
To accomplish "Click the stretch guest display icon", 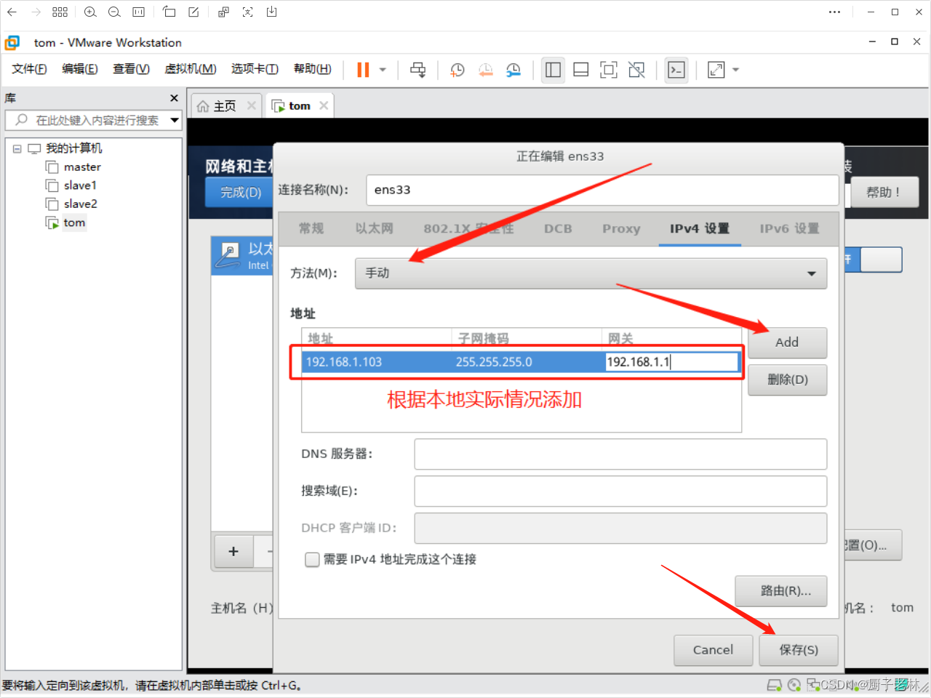I will (716, 70).
